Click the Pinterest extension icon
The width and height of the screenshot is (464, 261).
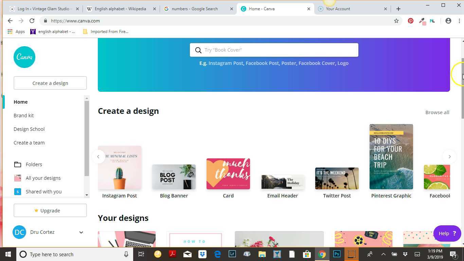point(410,21)
